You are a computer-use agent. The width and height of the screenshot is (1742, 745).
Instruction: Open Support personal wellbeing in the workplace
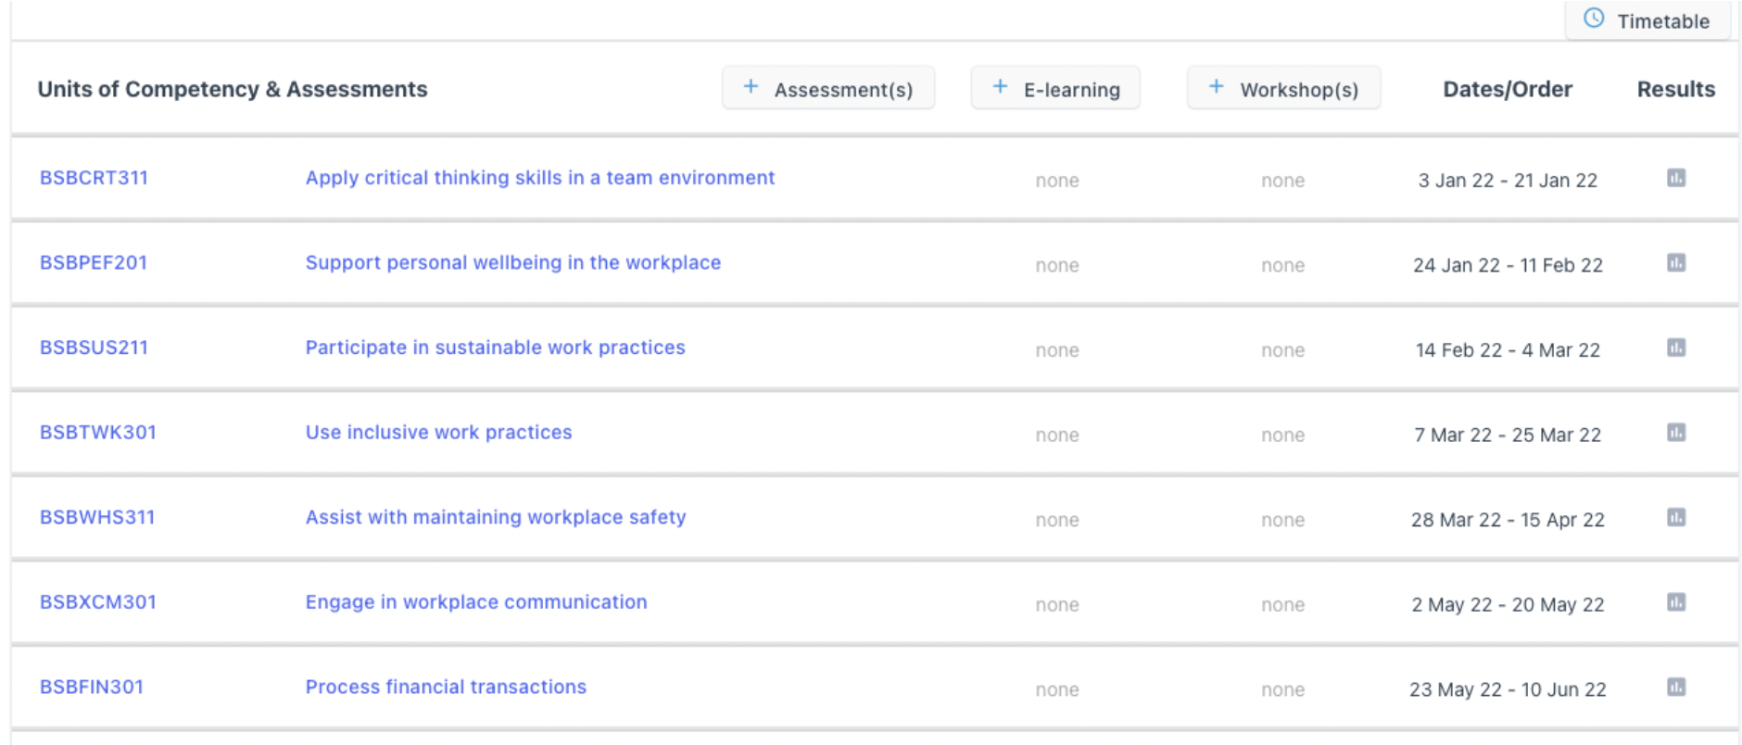[512, 263]
